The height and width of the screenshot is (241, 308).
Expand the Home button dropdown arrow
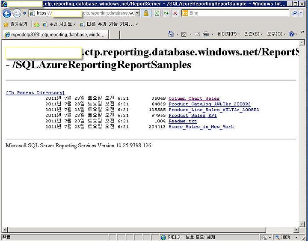[x=178, y=34]
